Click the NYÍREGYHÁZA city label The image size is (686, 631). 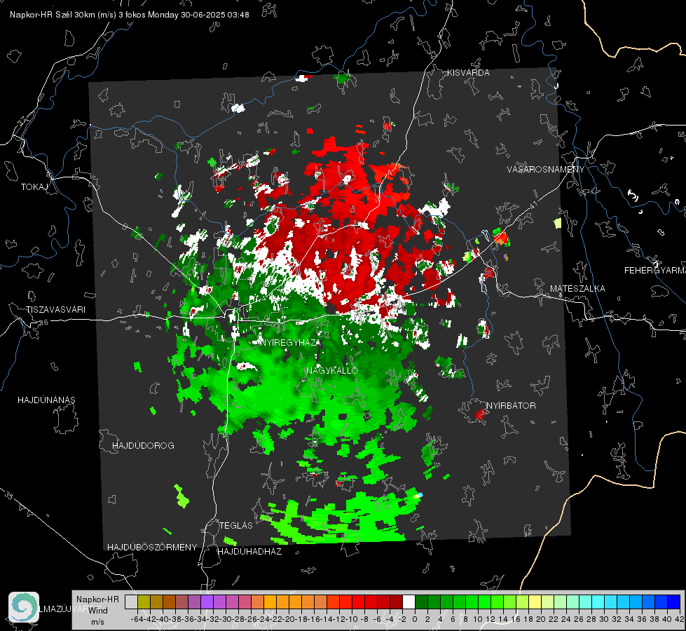[289, 342]
